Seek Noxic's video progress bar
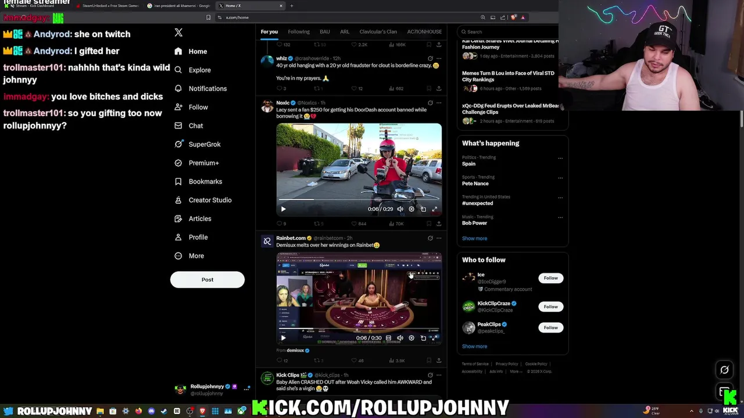 (x=359, y=199)
